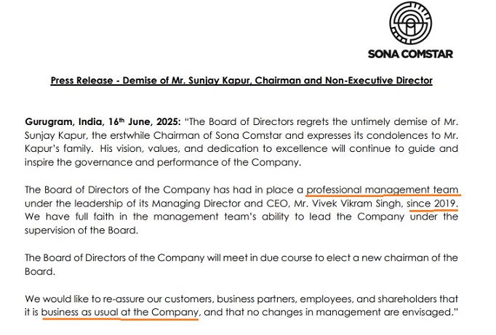Click the underlined "professional management team" phrase
The image size is (496, 335).
click(382, 190)
